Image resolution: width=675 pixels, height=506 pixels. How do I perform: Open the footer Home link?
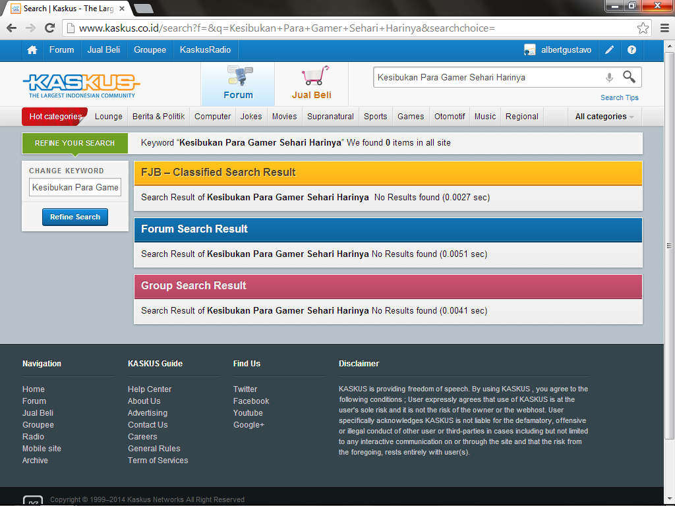[34, 389]
